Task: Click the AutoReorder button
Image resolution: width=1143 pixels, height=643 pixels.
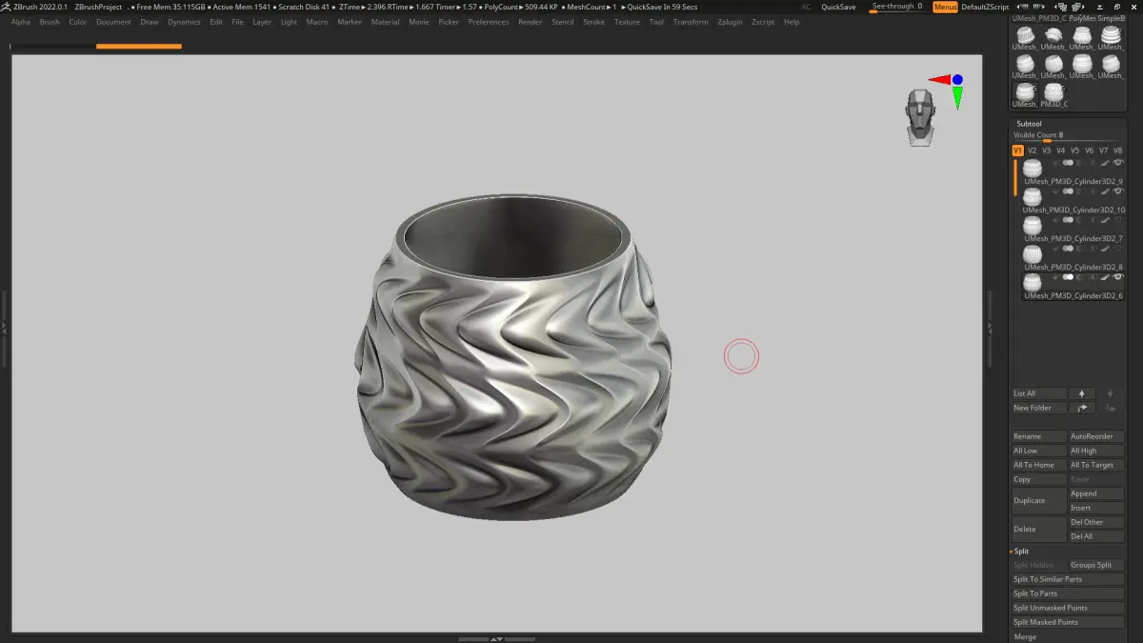Action: tap(1096, 436)
